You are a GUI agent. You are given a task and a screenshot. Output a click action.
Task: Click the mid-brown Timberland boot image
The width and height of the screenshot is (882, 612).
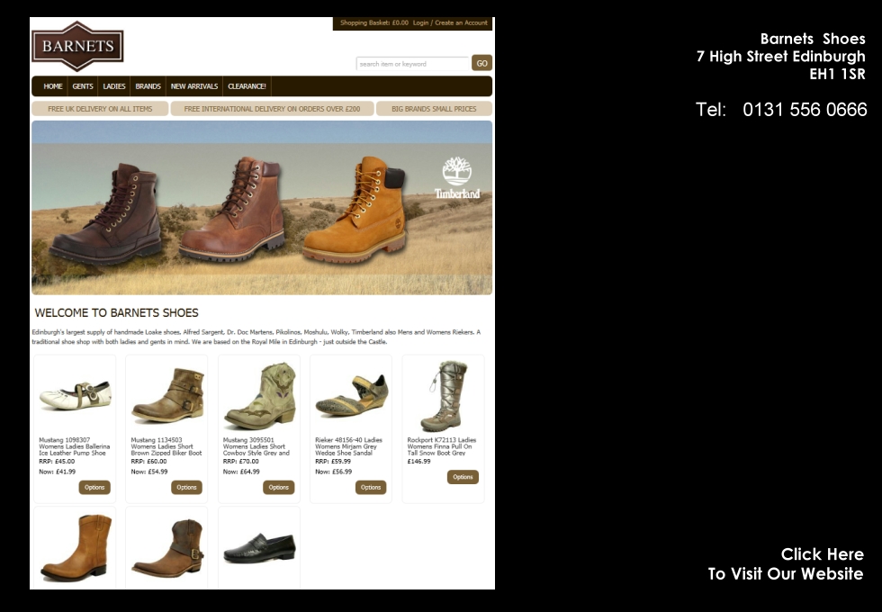click(x=232, y=208)
